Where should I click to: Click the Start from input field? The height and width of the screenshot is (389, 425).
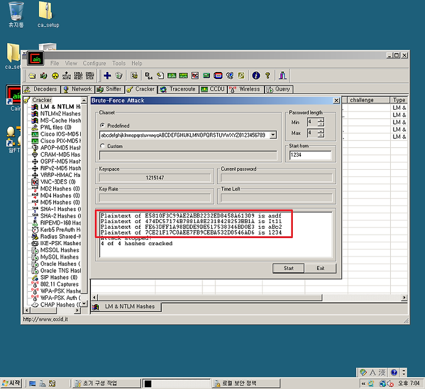[x=310, y=155]
